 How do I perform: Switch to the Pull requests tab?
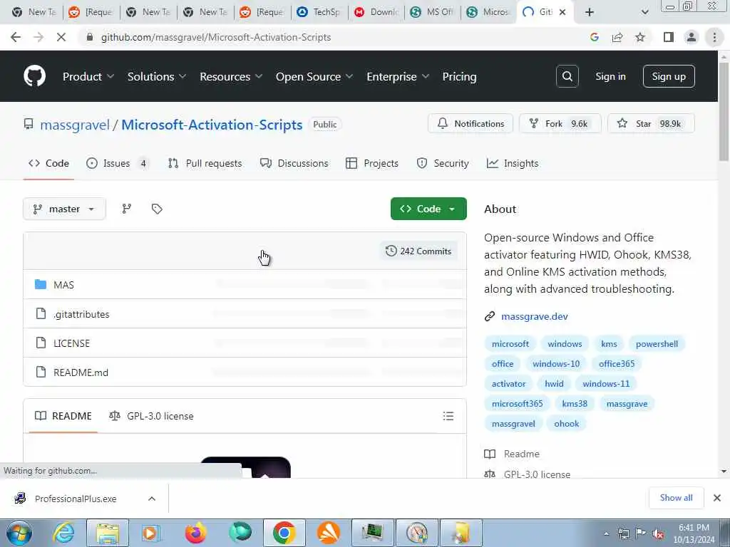click(205, 163)
